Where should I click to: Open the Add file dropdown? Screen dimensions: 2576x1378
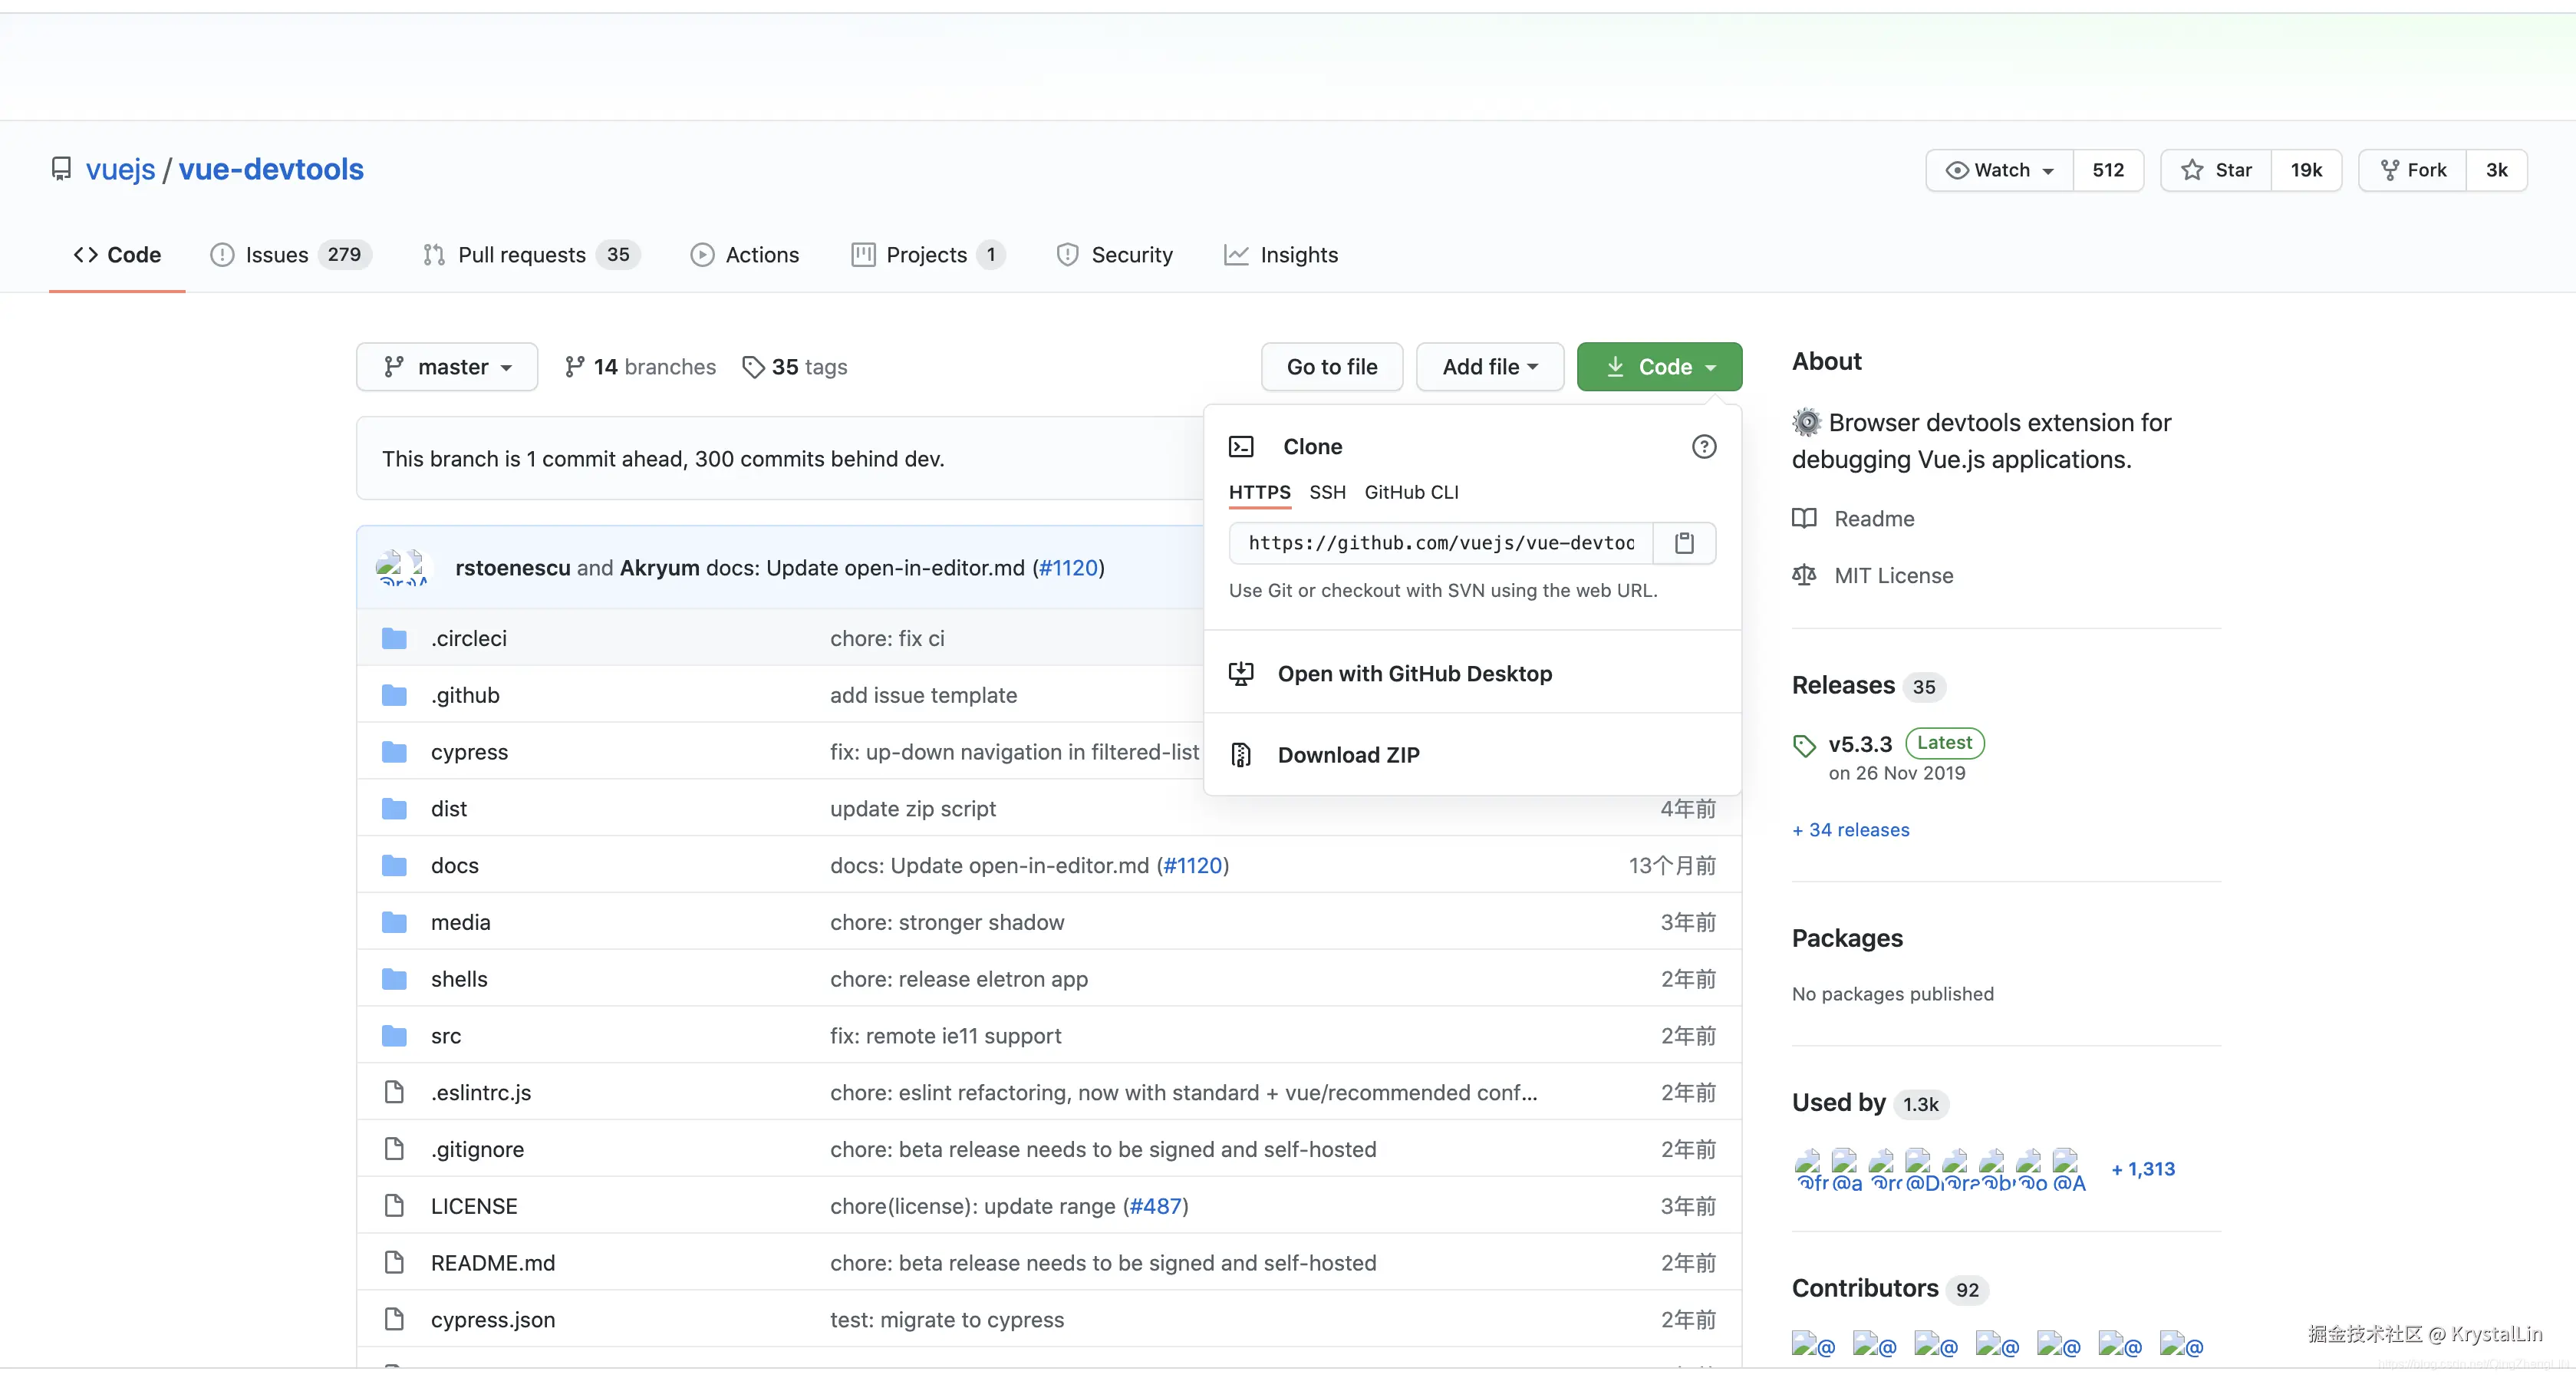[x=1489, y=367]
